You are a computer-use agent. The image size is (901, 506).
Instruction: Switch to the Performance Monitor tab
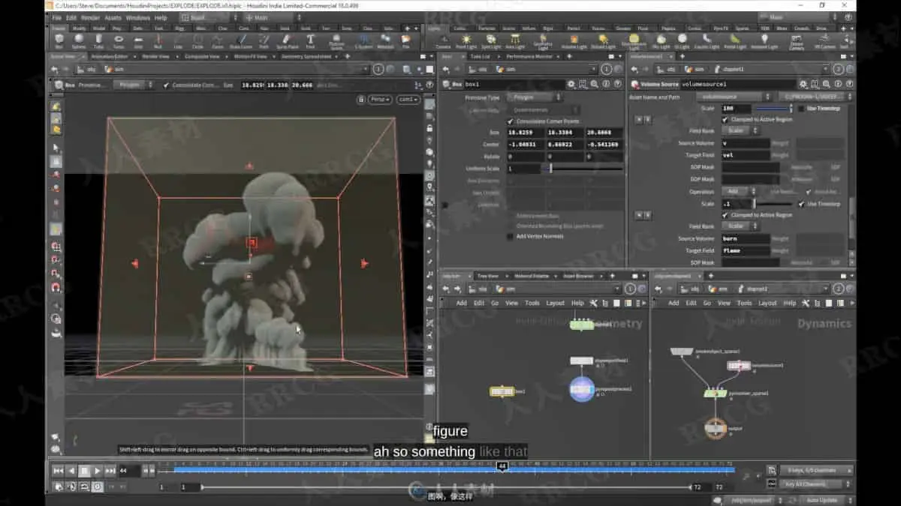(x=529, y=56)
